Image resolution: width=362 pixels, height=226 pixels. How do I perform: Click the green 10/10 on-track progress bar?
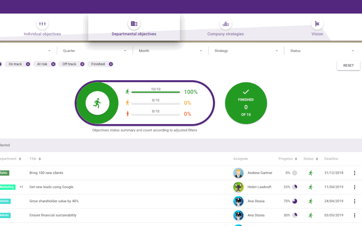coord(156,92)
